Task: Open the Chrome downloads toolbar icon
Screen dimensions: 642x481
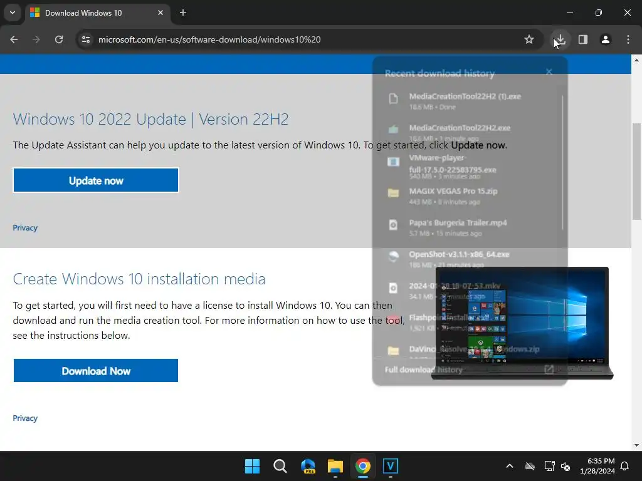Action: (x=560, y=39)
